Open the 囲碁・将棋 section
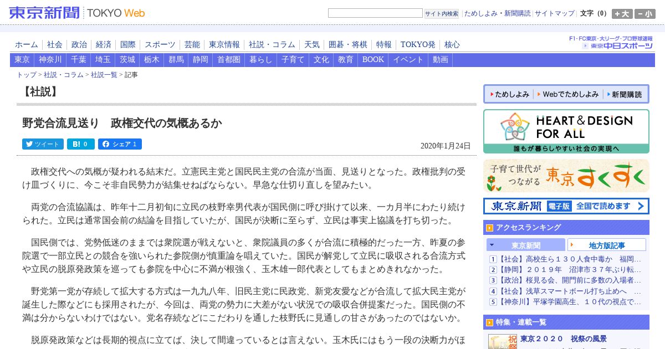This screenshot has width=665, height=349. pyautogui.click(x=348, y=44)
